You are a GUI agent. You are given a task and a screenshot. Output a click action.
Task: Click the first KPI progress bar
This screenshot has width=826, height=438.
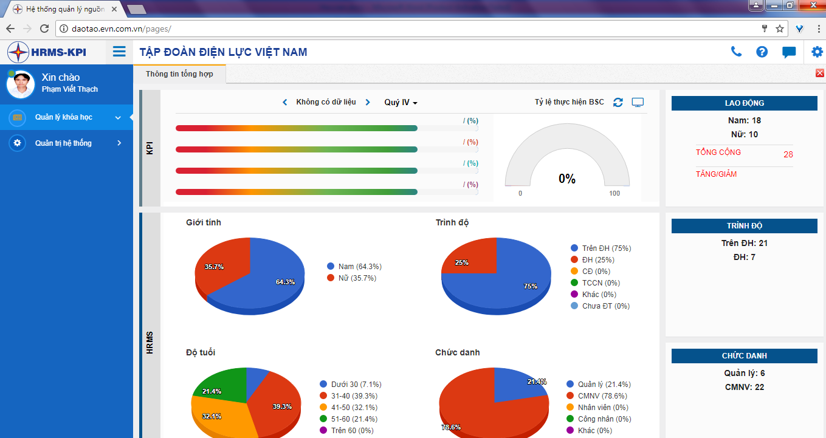coord(327,128)
